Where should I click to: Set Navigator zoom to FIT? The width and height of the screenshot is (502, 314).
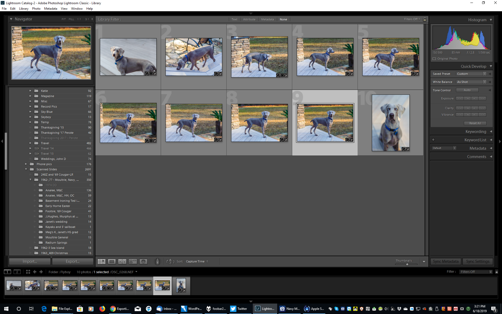(x=64, y=19)
